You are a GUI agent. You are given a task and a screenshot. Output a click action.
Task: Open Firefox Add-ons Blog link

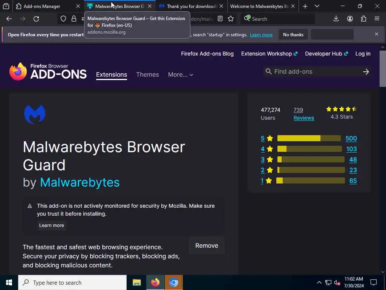click(207, 54)
